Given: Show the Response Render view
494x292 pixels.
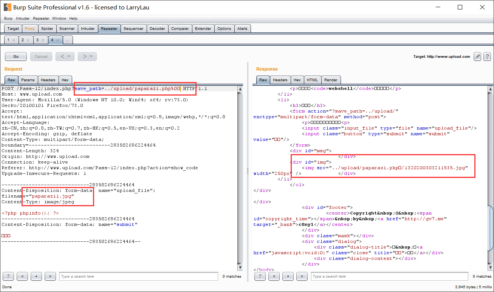Looking at the screenshot, I should (331, 80).
